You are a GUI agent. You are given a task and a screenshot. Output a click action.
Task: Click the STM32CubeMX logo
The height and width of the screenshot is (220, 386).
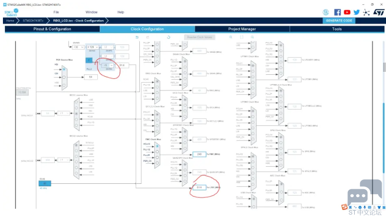coord(11,12)
